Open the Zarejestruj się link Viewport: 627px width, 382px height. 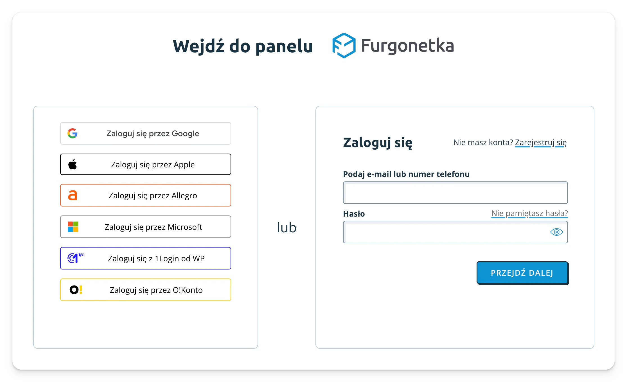pyautogui.click(x=541, y=143)
